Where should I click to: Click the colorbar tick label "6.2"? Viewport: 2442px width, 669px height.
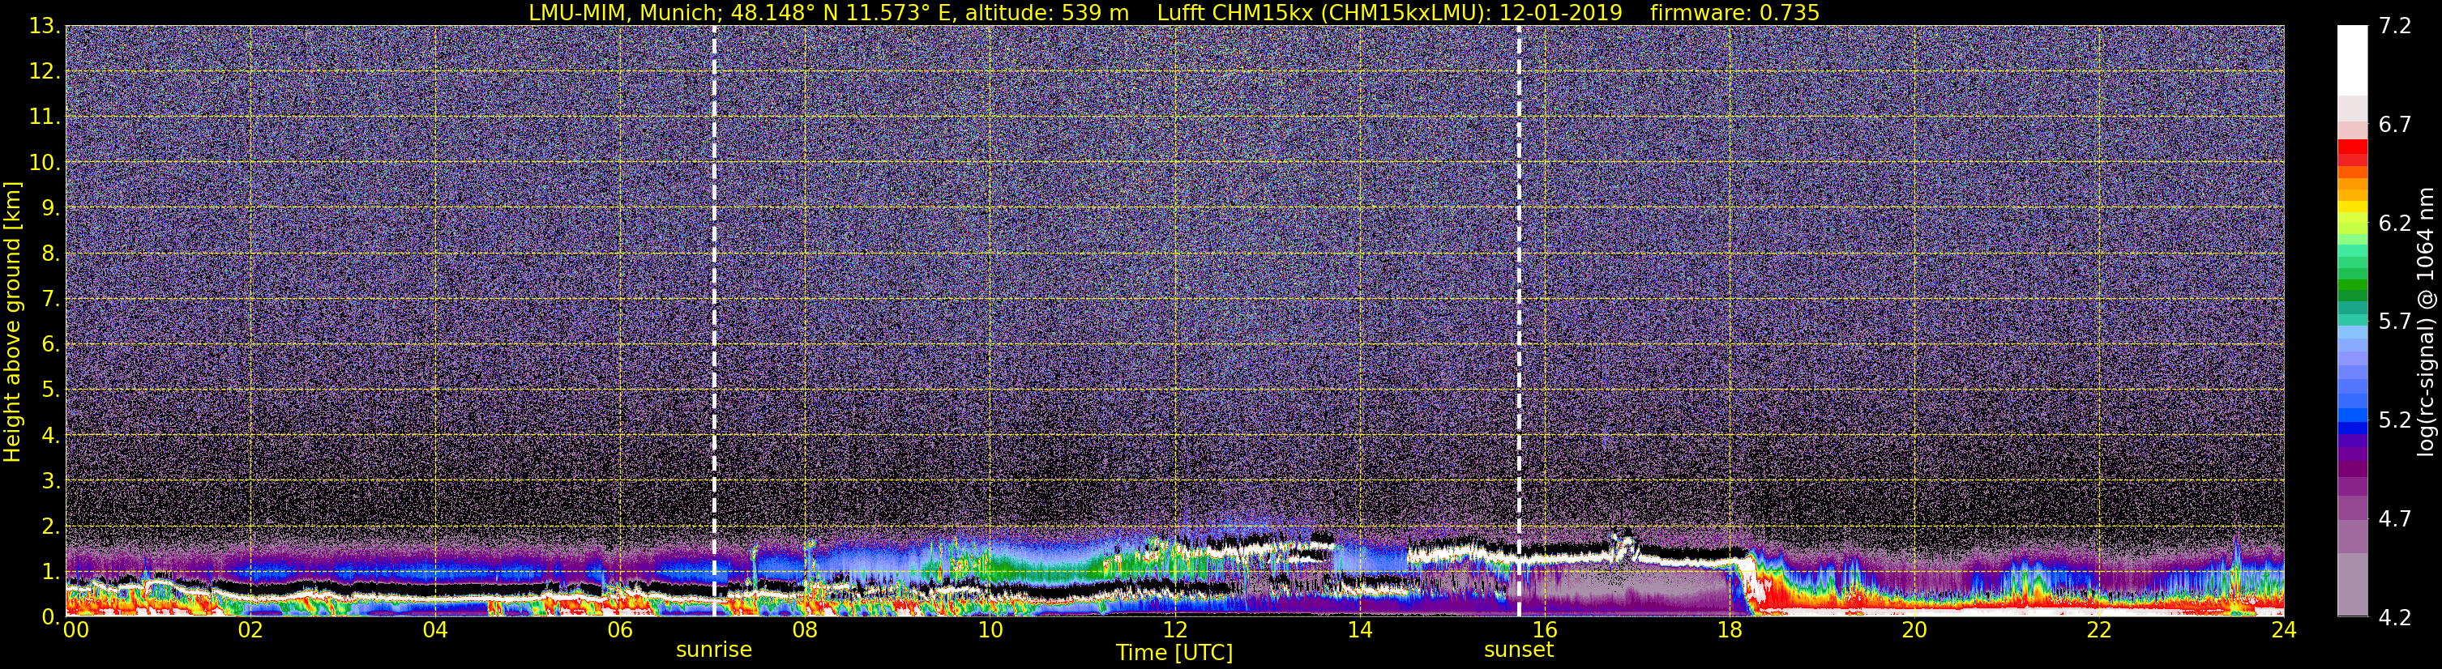pyautogui.click(x=2395, y=224)
